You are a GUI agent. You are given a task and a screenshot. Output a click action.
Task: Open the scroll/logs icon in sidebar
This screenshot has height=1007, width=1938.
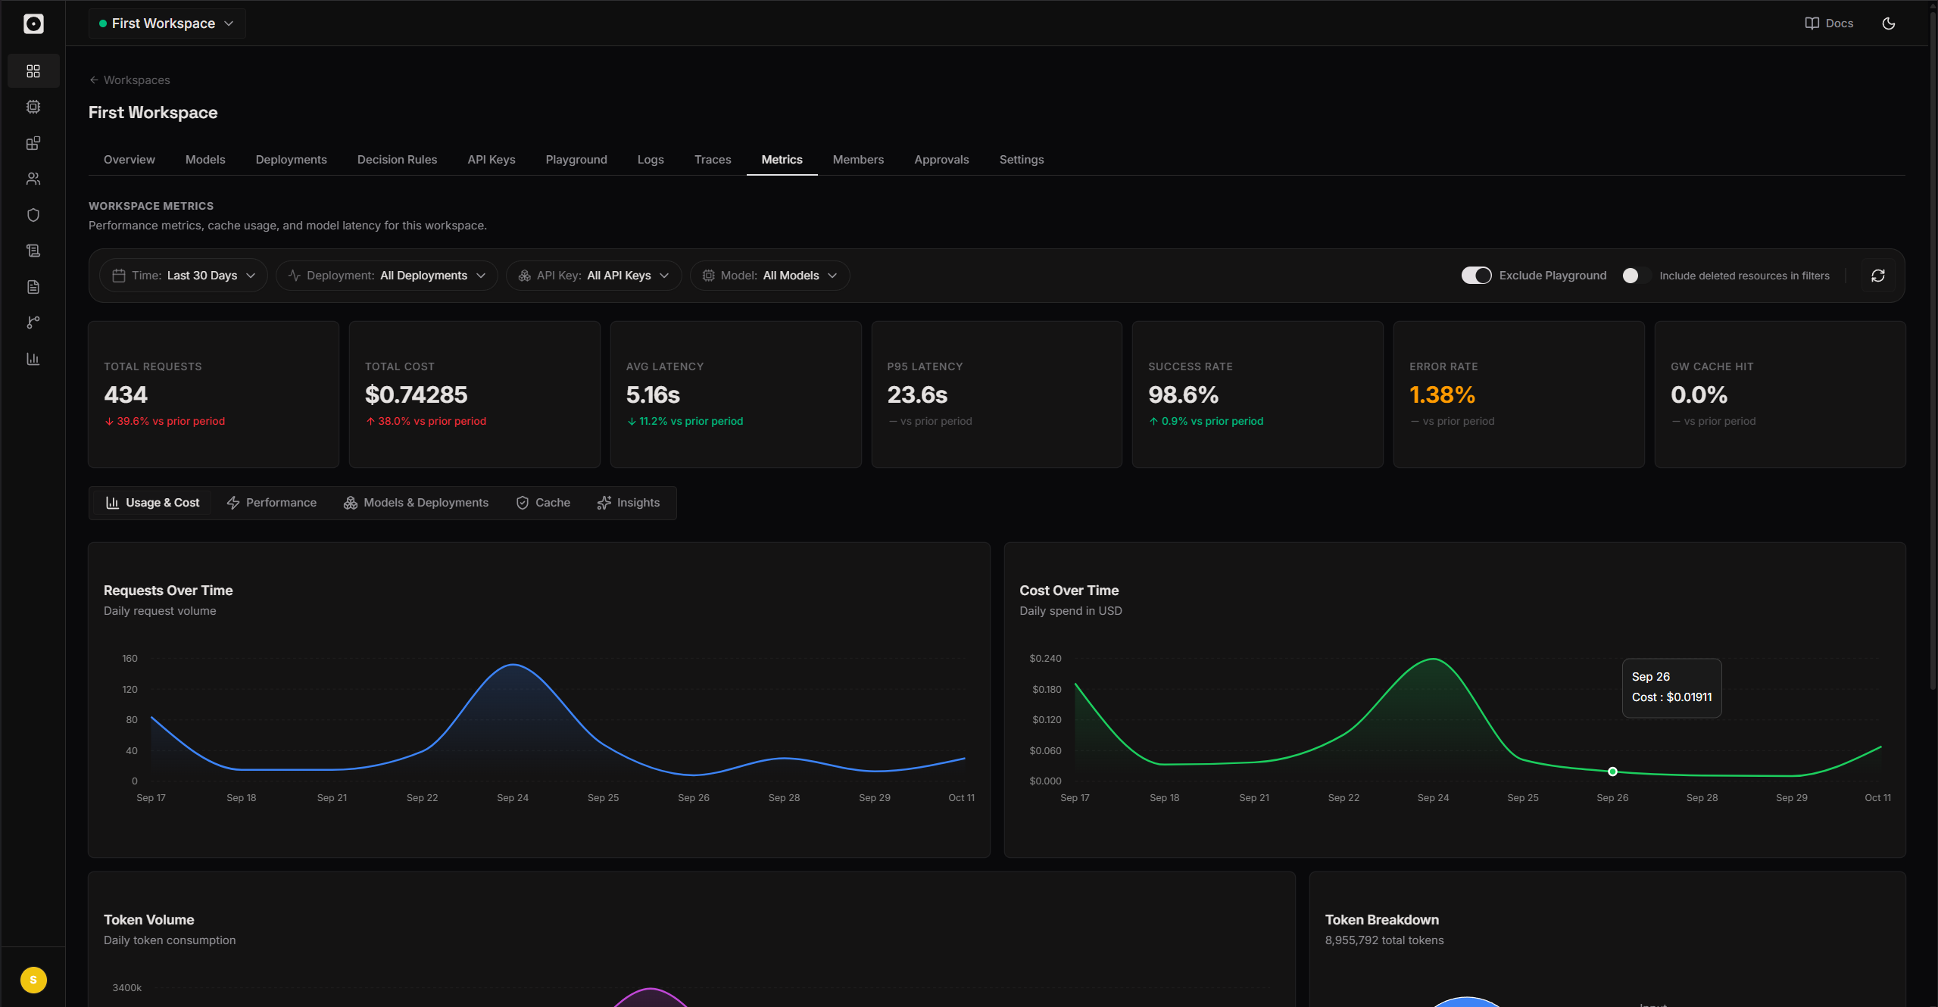point(33,251)
